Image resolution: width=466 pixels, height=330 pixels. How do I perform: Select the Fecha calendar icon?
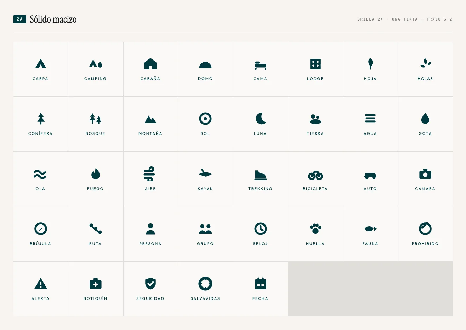point(261,283)
